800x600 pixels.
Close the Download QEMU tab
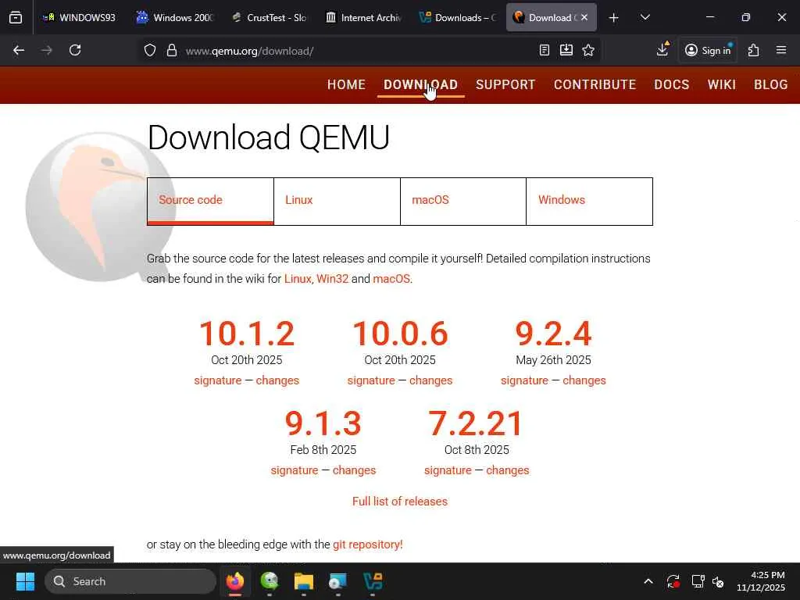click(x=584, y=17)
